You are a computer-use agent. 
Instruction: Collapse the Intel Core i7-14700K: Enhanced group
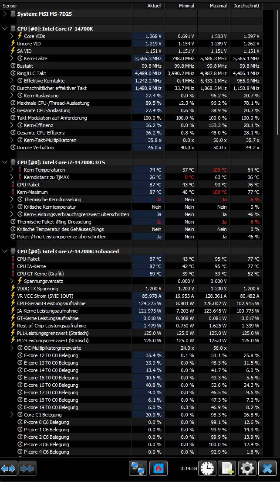(x=5, y=251)
